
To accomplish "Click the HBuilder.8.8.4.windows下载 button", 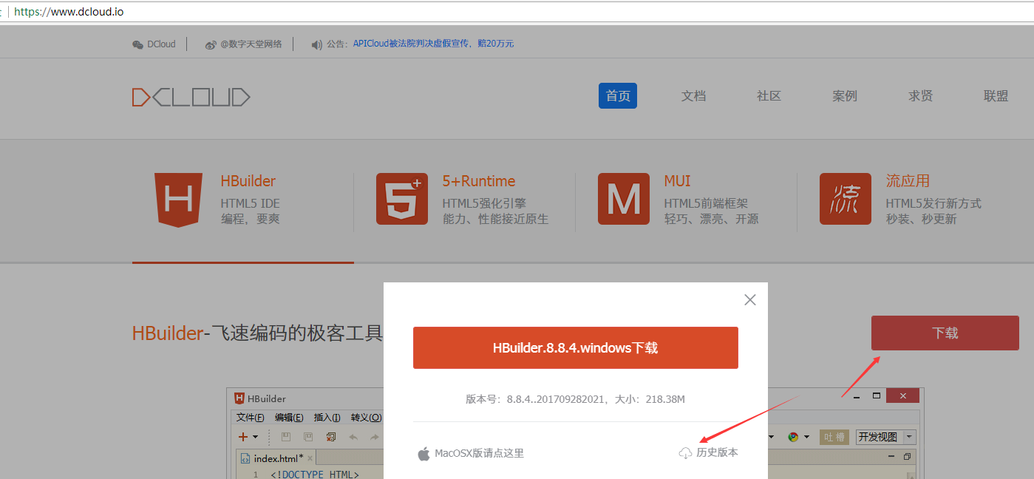I will click(575, 347).
